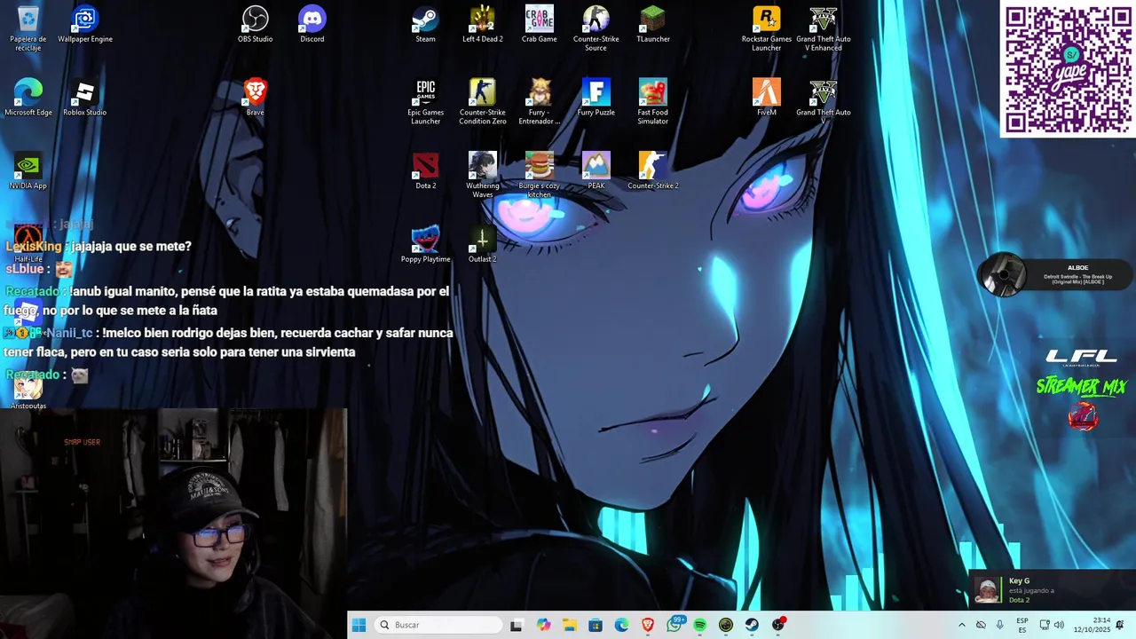Screen dimensions: 1136x639
Task: Switch to OBS Studio in the taskbar
Action: [x=778, y=625]
